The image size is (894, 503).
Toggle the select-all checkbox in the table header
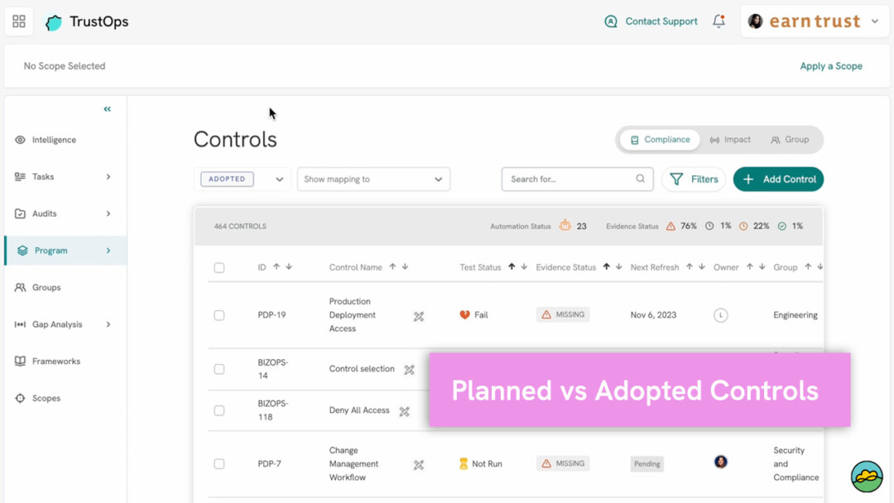tap(219, 267)
